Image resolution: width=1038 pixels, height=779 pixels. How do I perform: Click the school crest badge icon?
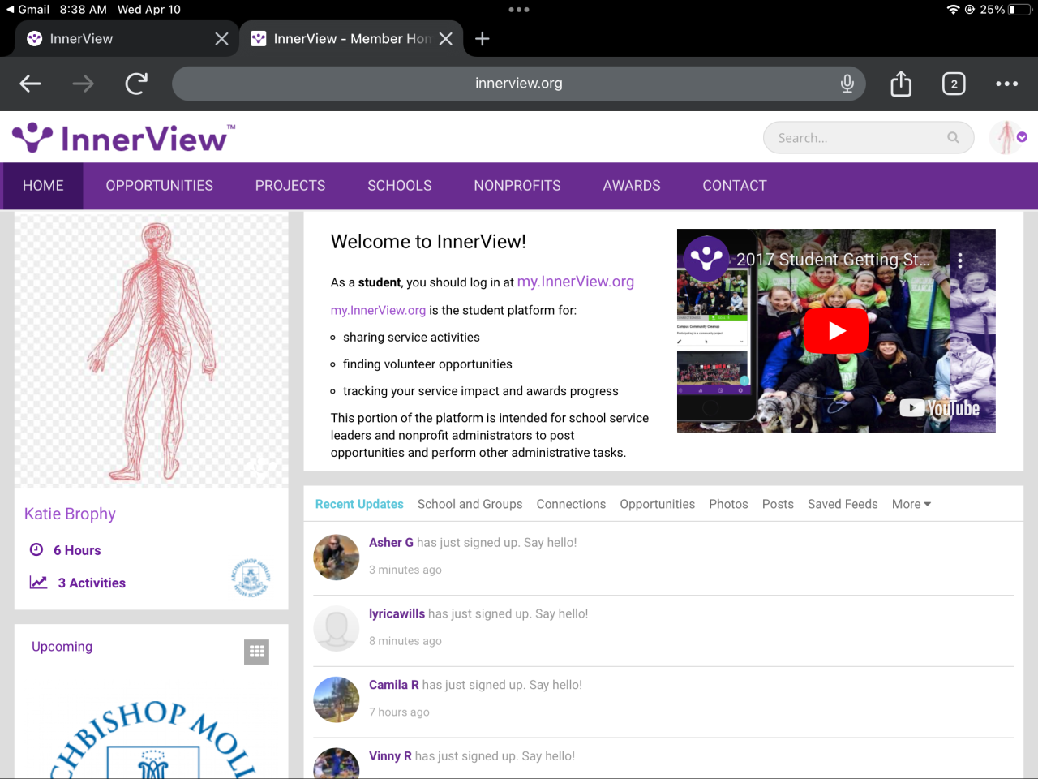pyautogui.click(x=251, y=578)
